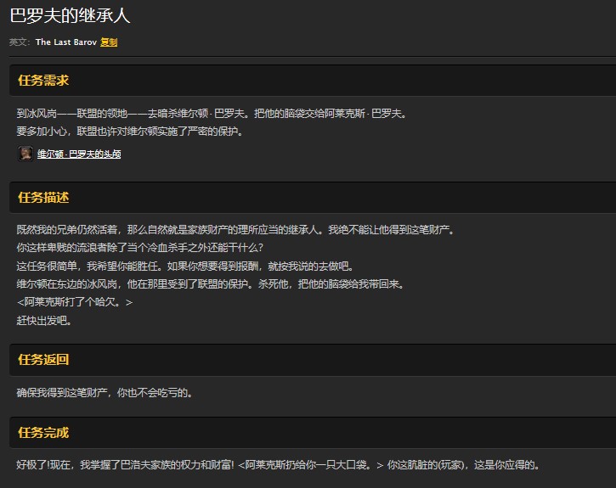Screen dimensions: 616x488
Task: Click the 维尔顿·巴罗夫的头颅 item icon
Action: pyautogui.click(x=25, y=154)
